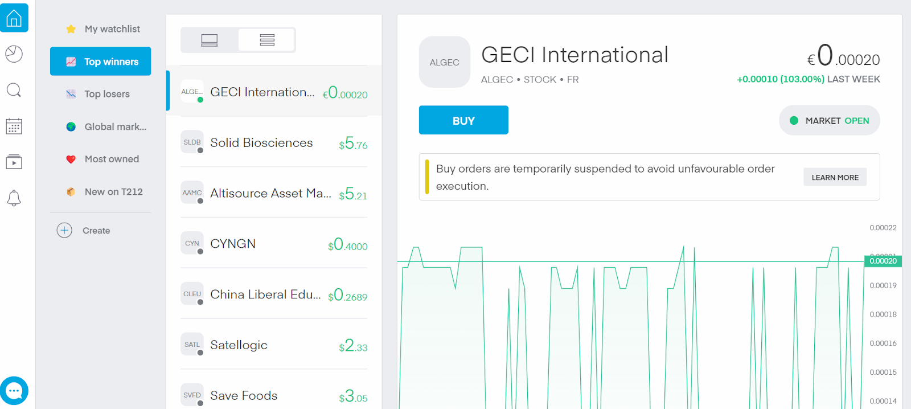Open the portfolio pie chart icon
Viewport: 911px width, 409px height.
click(14, 54)
